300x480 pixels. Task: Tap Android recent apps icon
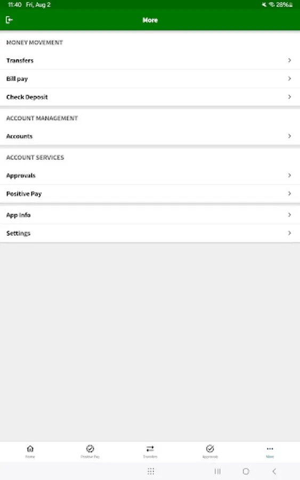[x=217, y=471]
